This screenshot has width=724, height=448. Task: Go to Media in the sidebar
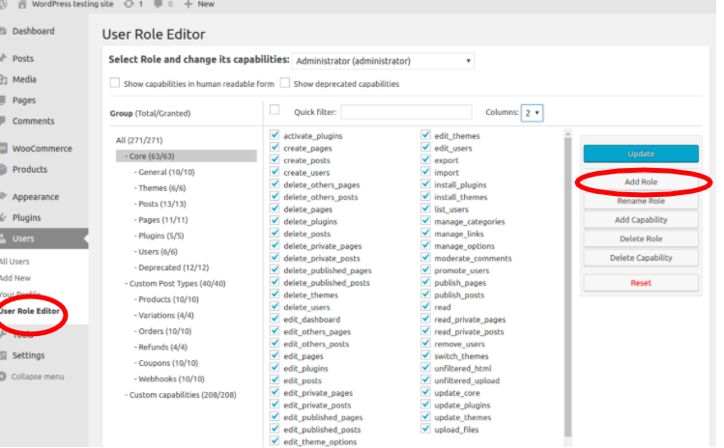24,79
